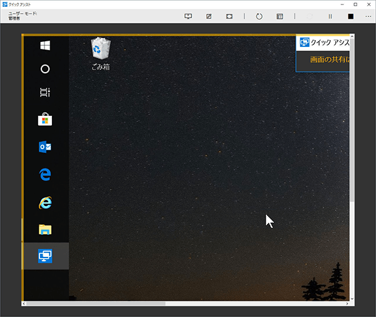Click the remote クイック アシスト window title
This screenshot has height=317, width=376.
pos(330,43)
